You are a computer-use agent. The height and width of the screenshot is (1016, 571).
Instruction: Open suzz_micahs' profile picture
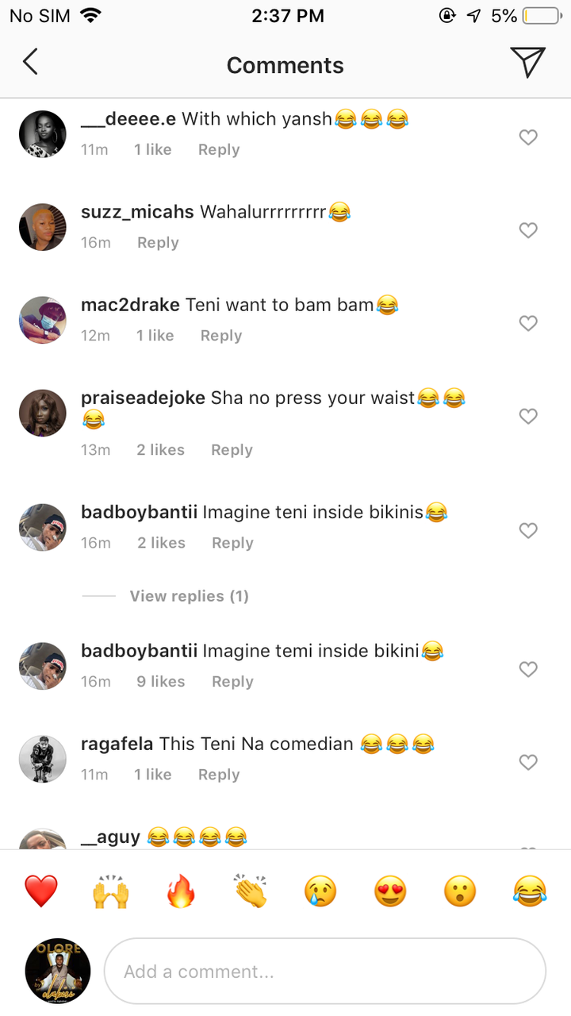[43, 227]
